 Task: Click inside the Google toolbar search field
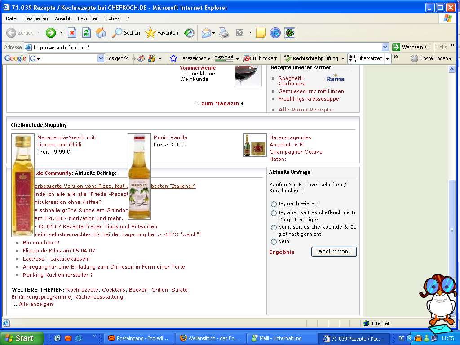[67, 58]
